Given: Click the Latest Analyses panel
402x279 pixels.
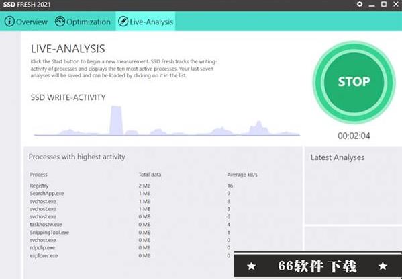Looking at the screenshot, I should 353,185.
